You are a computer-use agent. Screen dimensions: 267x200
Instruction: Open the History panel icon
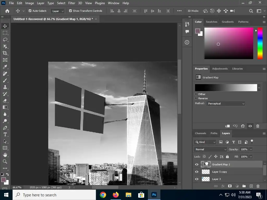[187, 24]
